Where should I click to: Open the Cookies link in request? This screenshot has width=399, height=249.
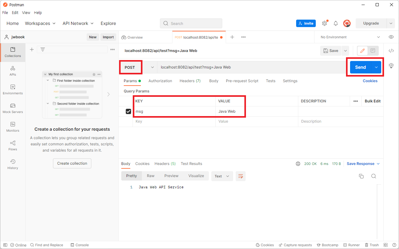tap(370, 81)
